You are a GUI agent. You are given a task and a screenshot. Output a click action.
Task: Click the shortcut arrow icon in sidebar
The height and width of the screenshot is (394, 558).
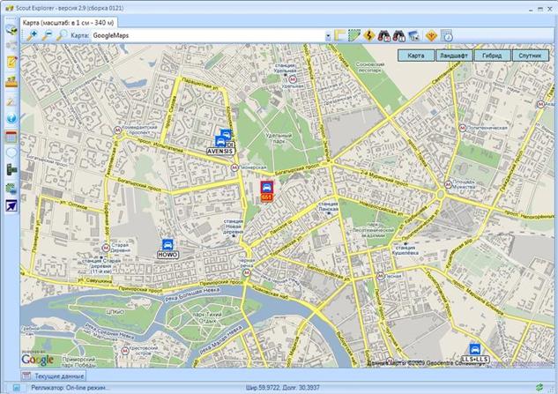point(11,205)
